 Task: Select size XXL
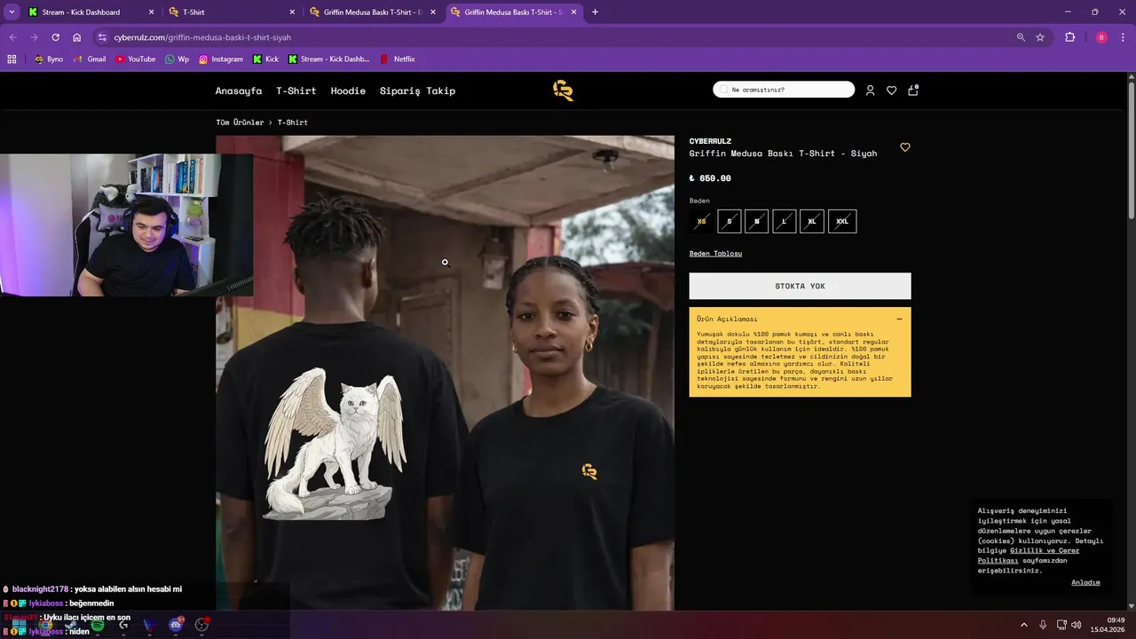pos(842,222)
